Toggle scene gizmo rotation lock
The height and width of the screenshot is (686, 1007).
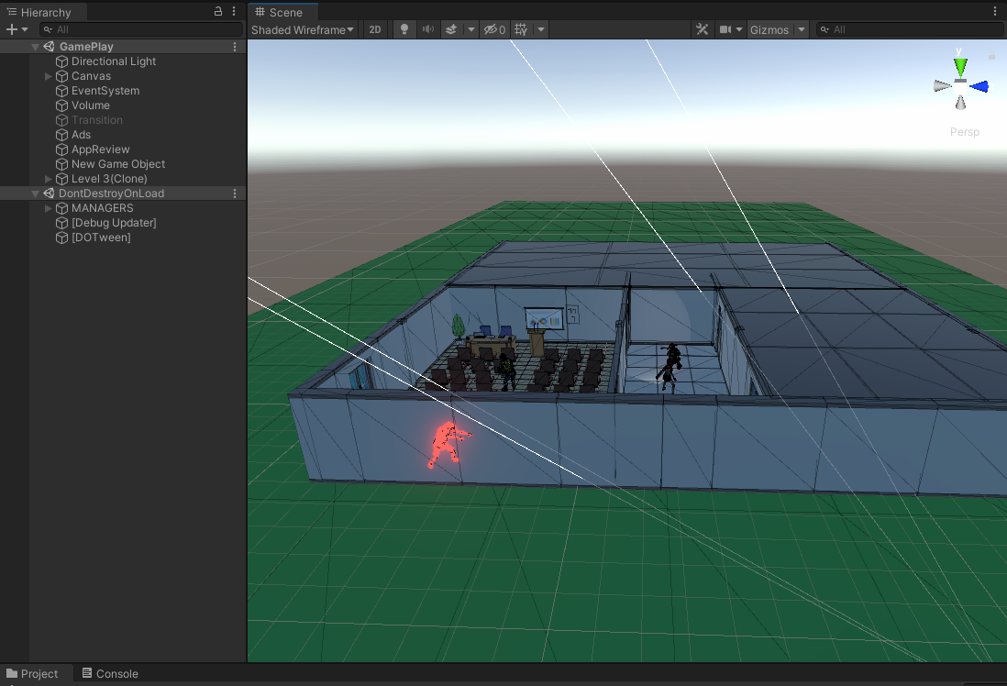click(991, 56)
